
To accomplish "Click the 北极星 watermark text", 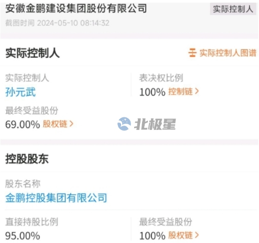I will (x=155, y=124).
